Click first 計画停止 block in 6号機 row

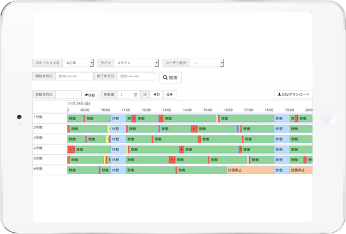coord(250,170)
